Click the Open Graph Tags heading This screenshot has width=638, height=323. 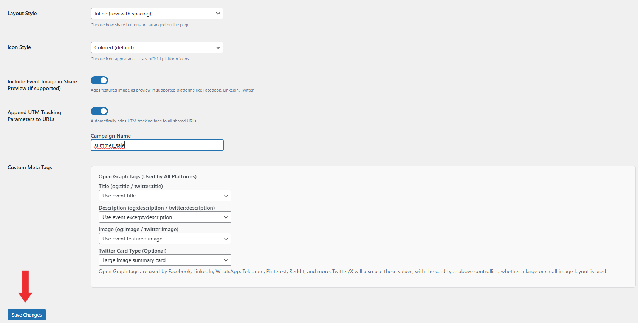[x=147, y=176]
